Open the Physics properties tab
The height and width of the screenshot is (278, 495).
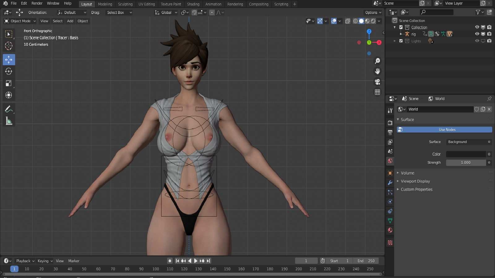(390, 202)
